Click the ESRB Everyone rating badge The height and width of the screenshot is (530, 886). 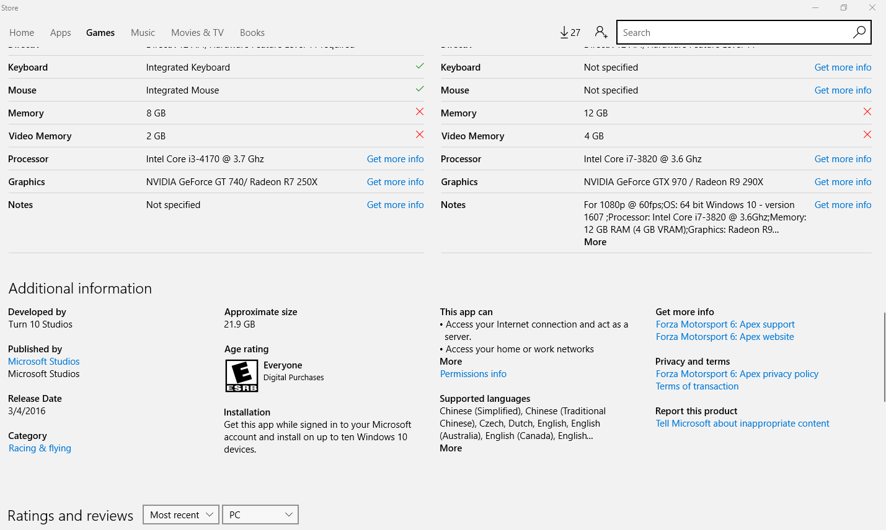(242, 376)
